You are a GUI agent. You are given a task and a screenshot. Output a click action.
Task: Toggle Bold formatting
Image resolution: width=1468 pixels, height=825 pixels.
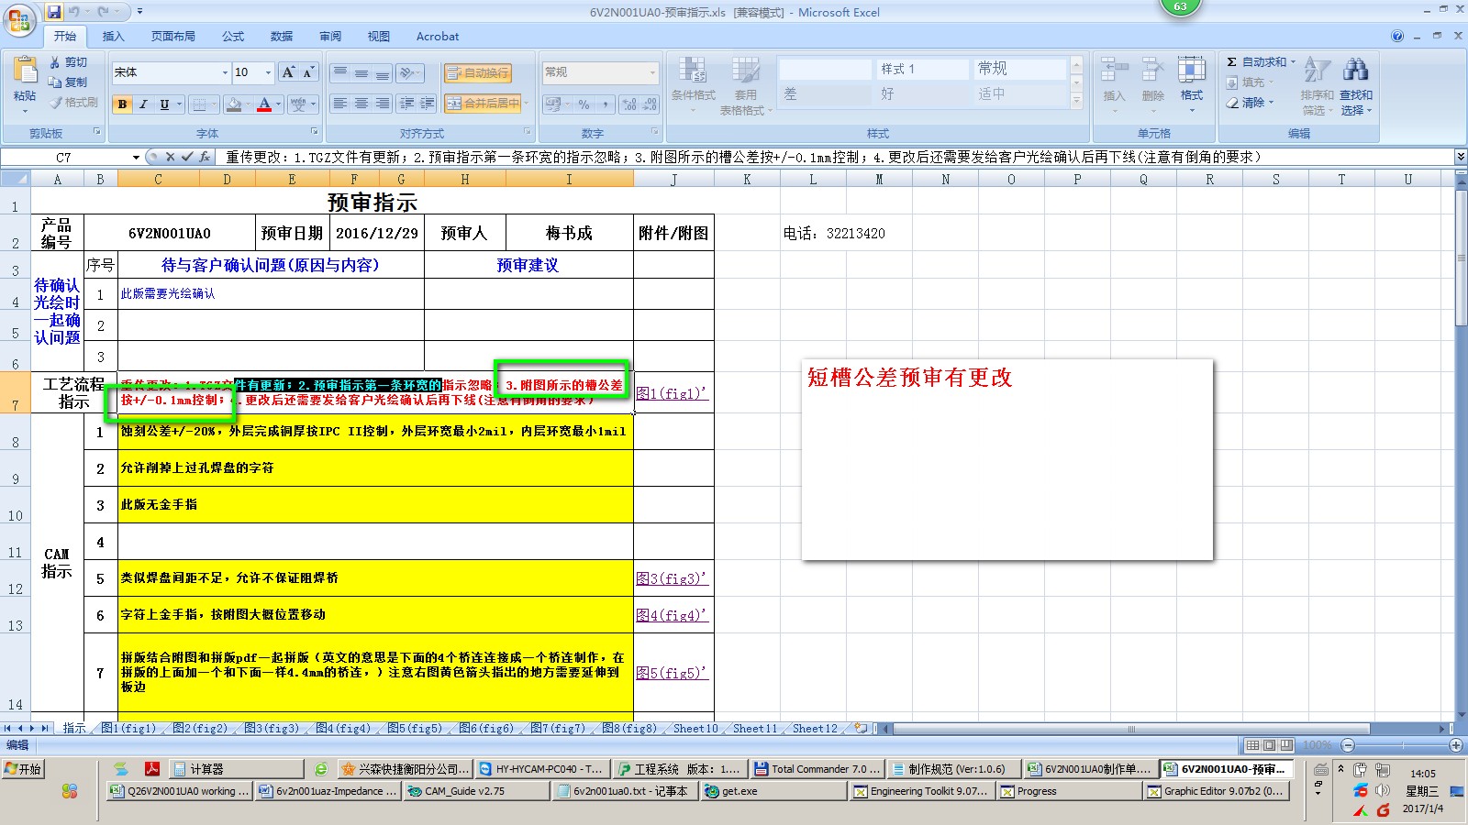122,104
